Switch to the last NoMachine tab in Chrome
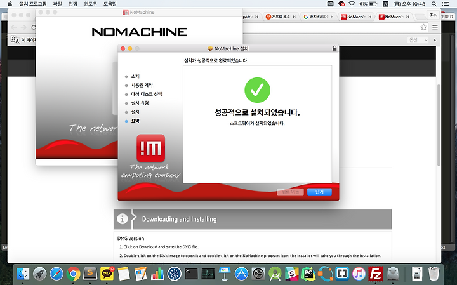This screenshot has height=285, width=457. pyautogui.click(x=394, y=17)
